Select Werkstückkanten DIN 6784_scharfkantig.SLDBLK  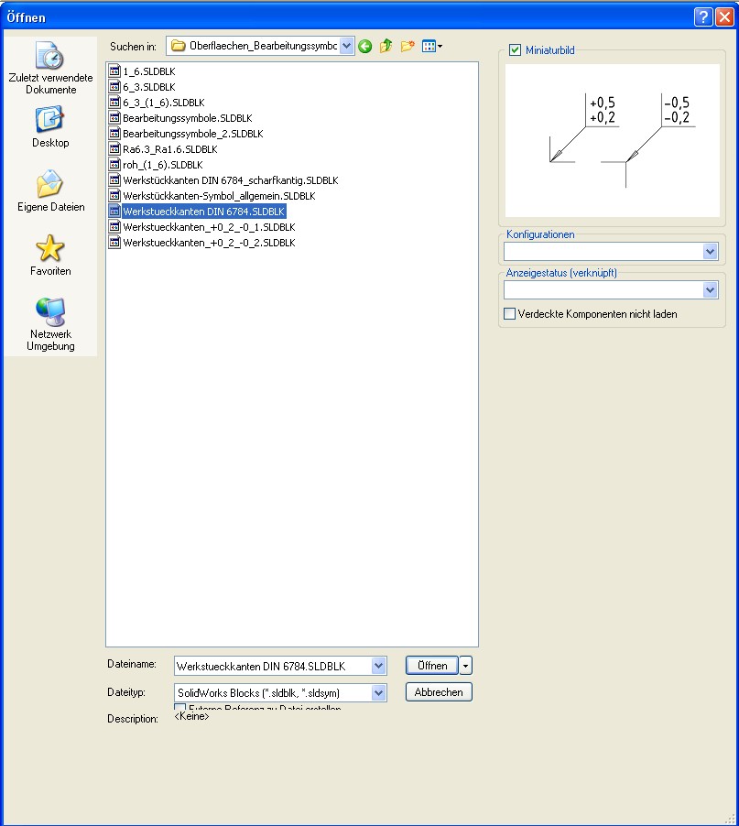(223, 180)
